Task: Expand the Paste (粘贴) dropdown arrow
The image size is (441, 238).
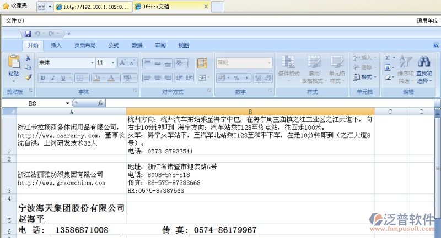Action: (x=14, y=81)
